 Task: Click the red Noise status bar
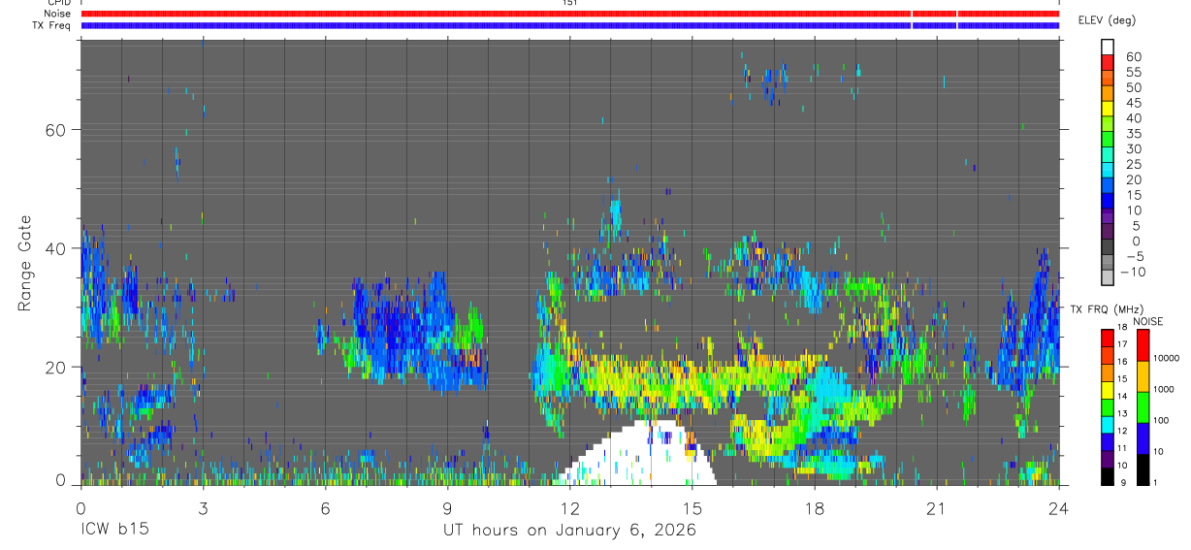pos(569,14)
